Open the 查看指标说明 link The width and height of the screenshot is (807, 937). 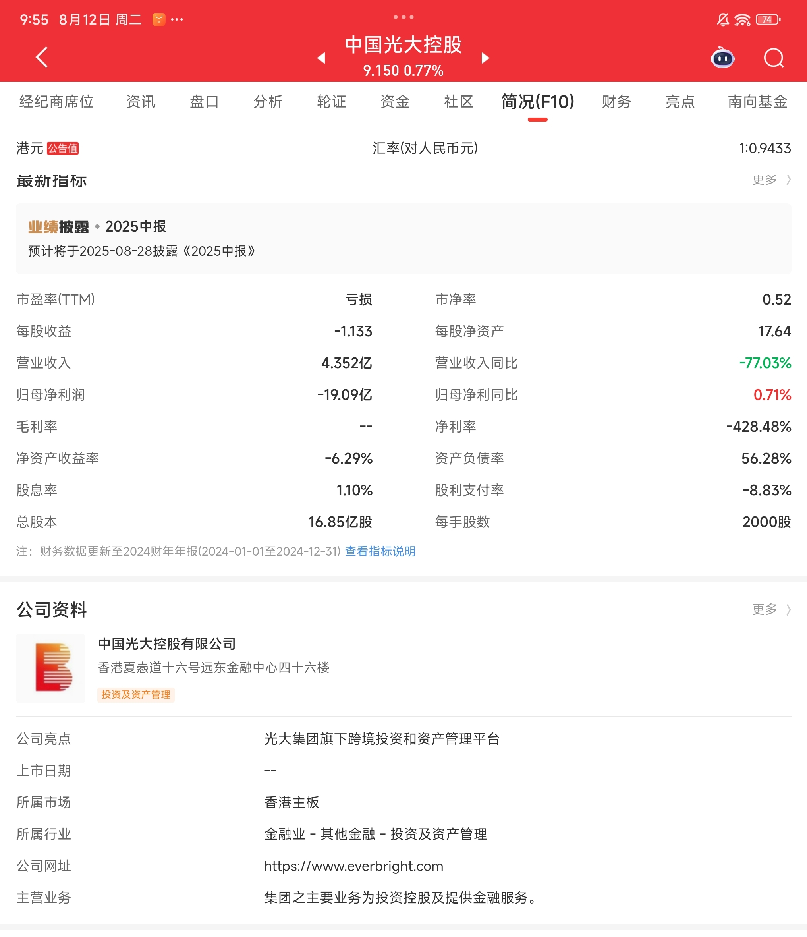pos(380,551)
